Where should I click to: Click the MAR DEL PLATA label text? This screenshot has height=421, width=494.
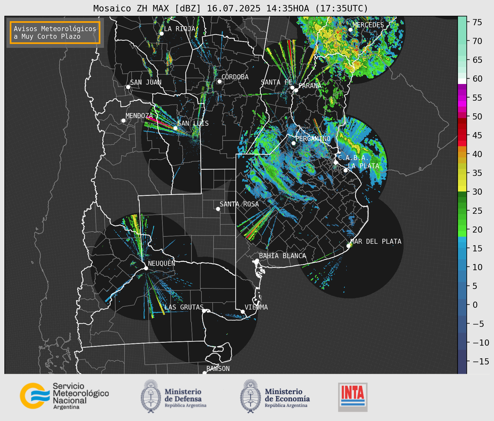click(x=376, y=241)
